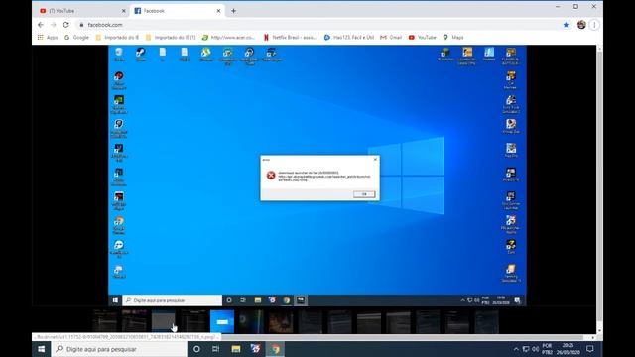Open the red and blue pinned taskbar app
Viewport: 635px width, 357px height.
click(256, 349)
